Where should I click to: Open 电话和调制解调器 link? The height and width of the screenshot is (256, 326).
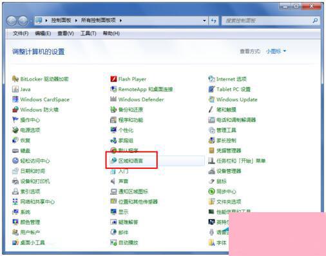(x=236, y=120)
